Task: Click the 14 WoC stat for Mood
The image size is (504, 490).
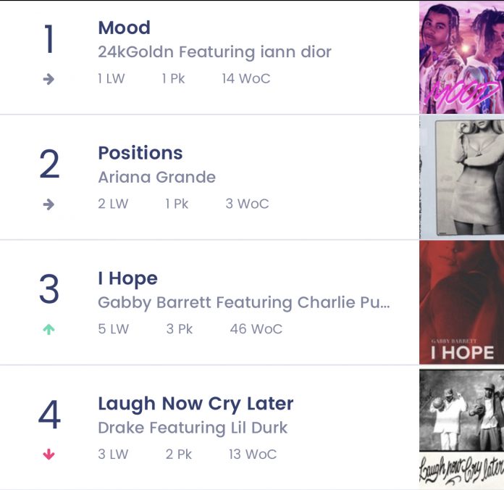Action: (x=246, y=79)
